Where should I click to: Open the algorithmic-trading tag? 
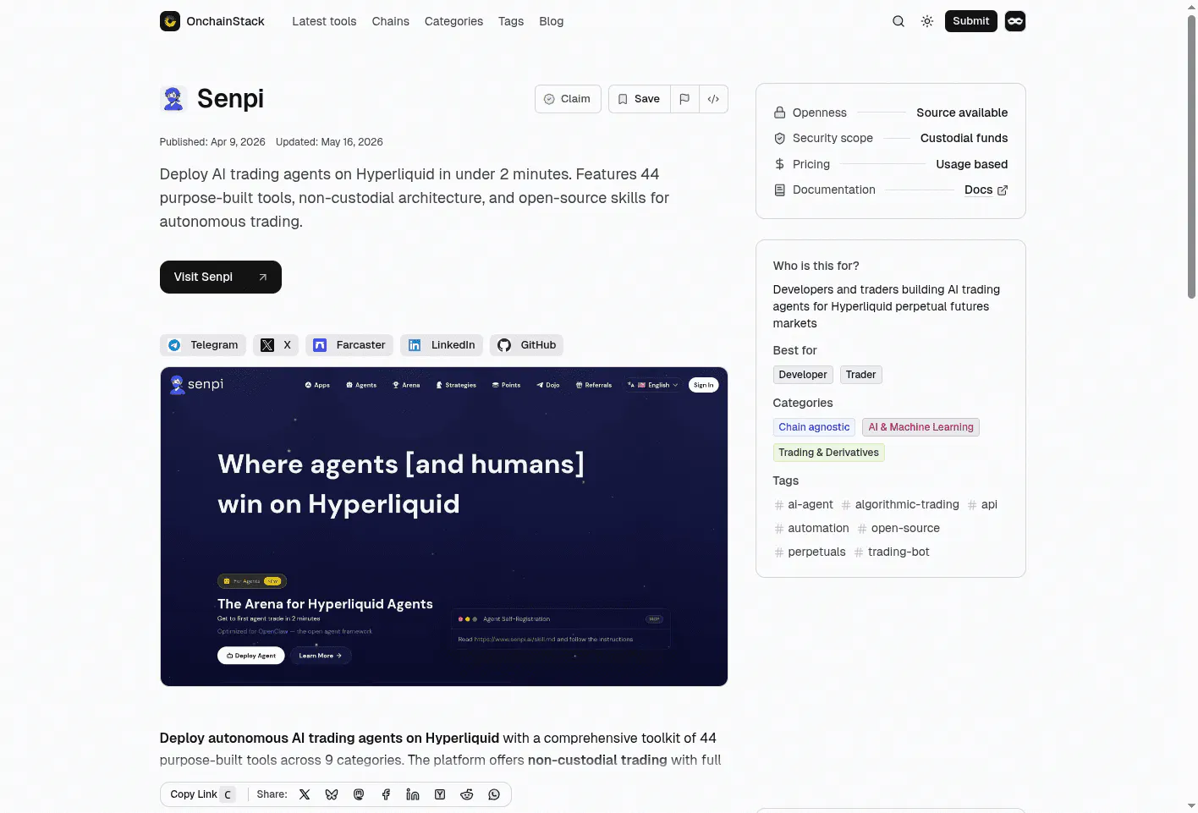tap(900, 504)
